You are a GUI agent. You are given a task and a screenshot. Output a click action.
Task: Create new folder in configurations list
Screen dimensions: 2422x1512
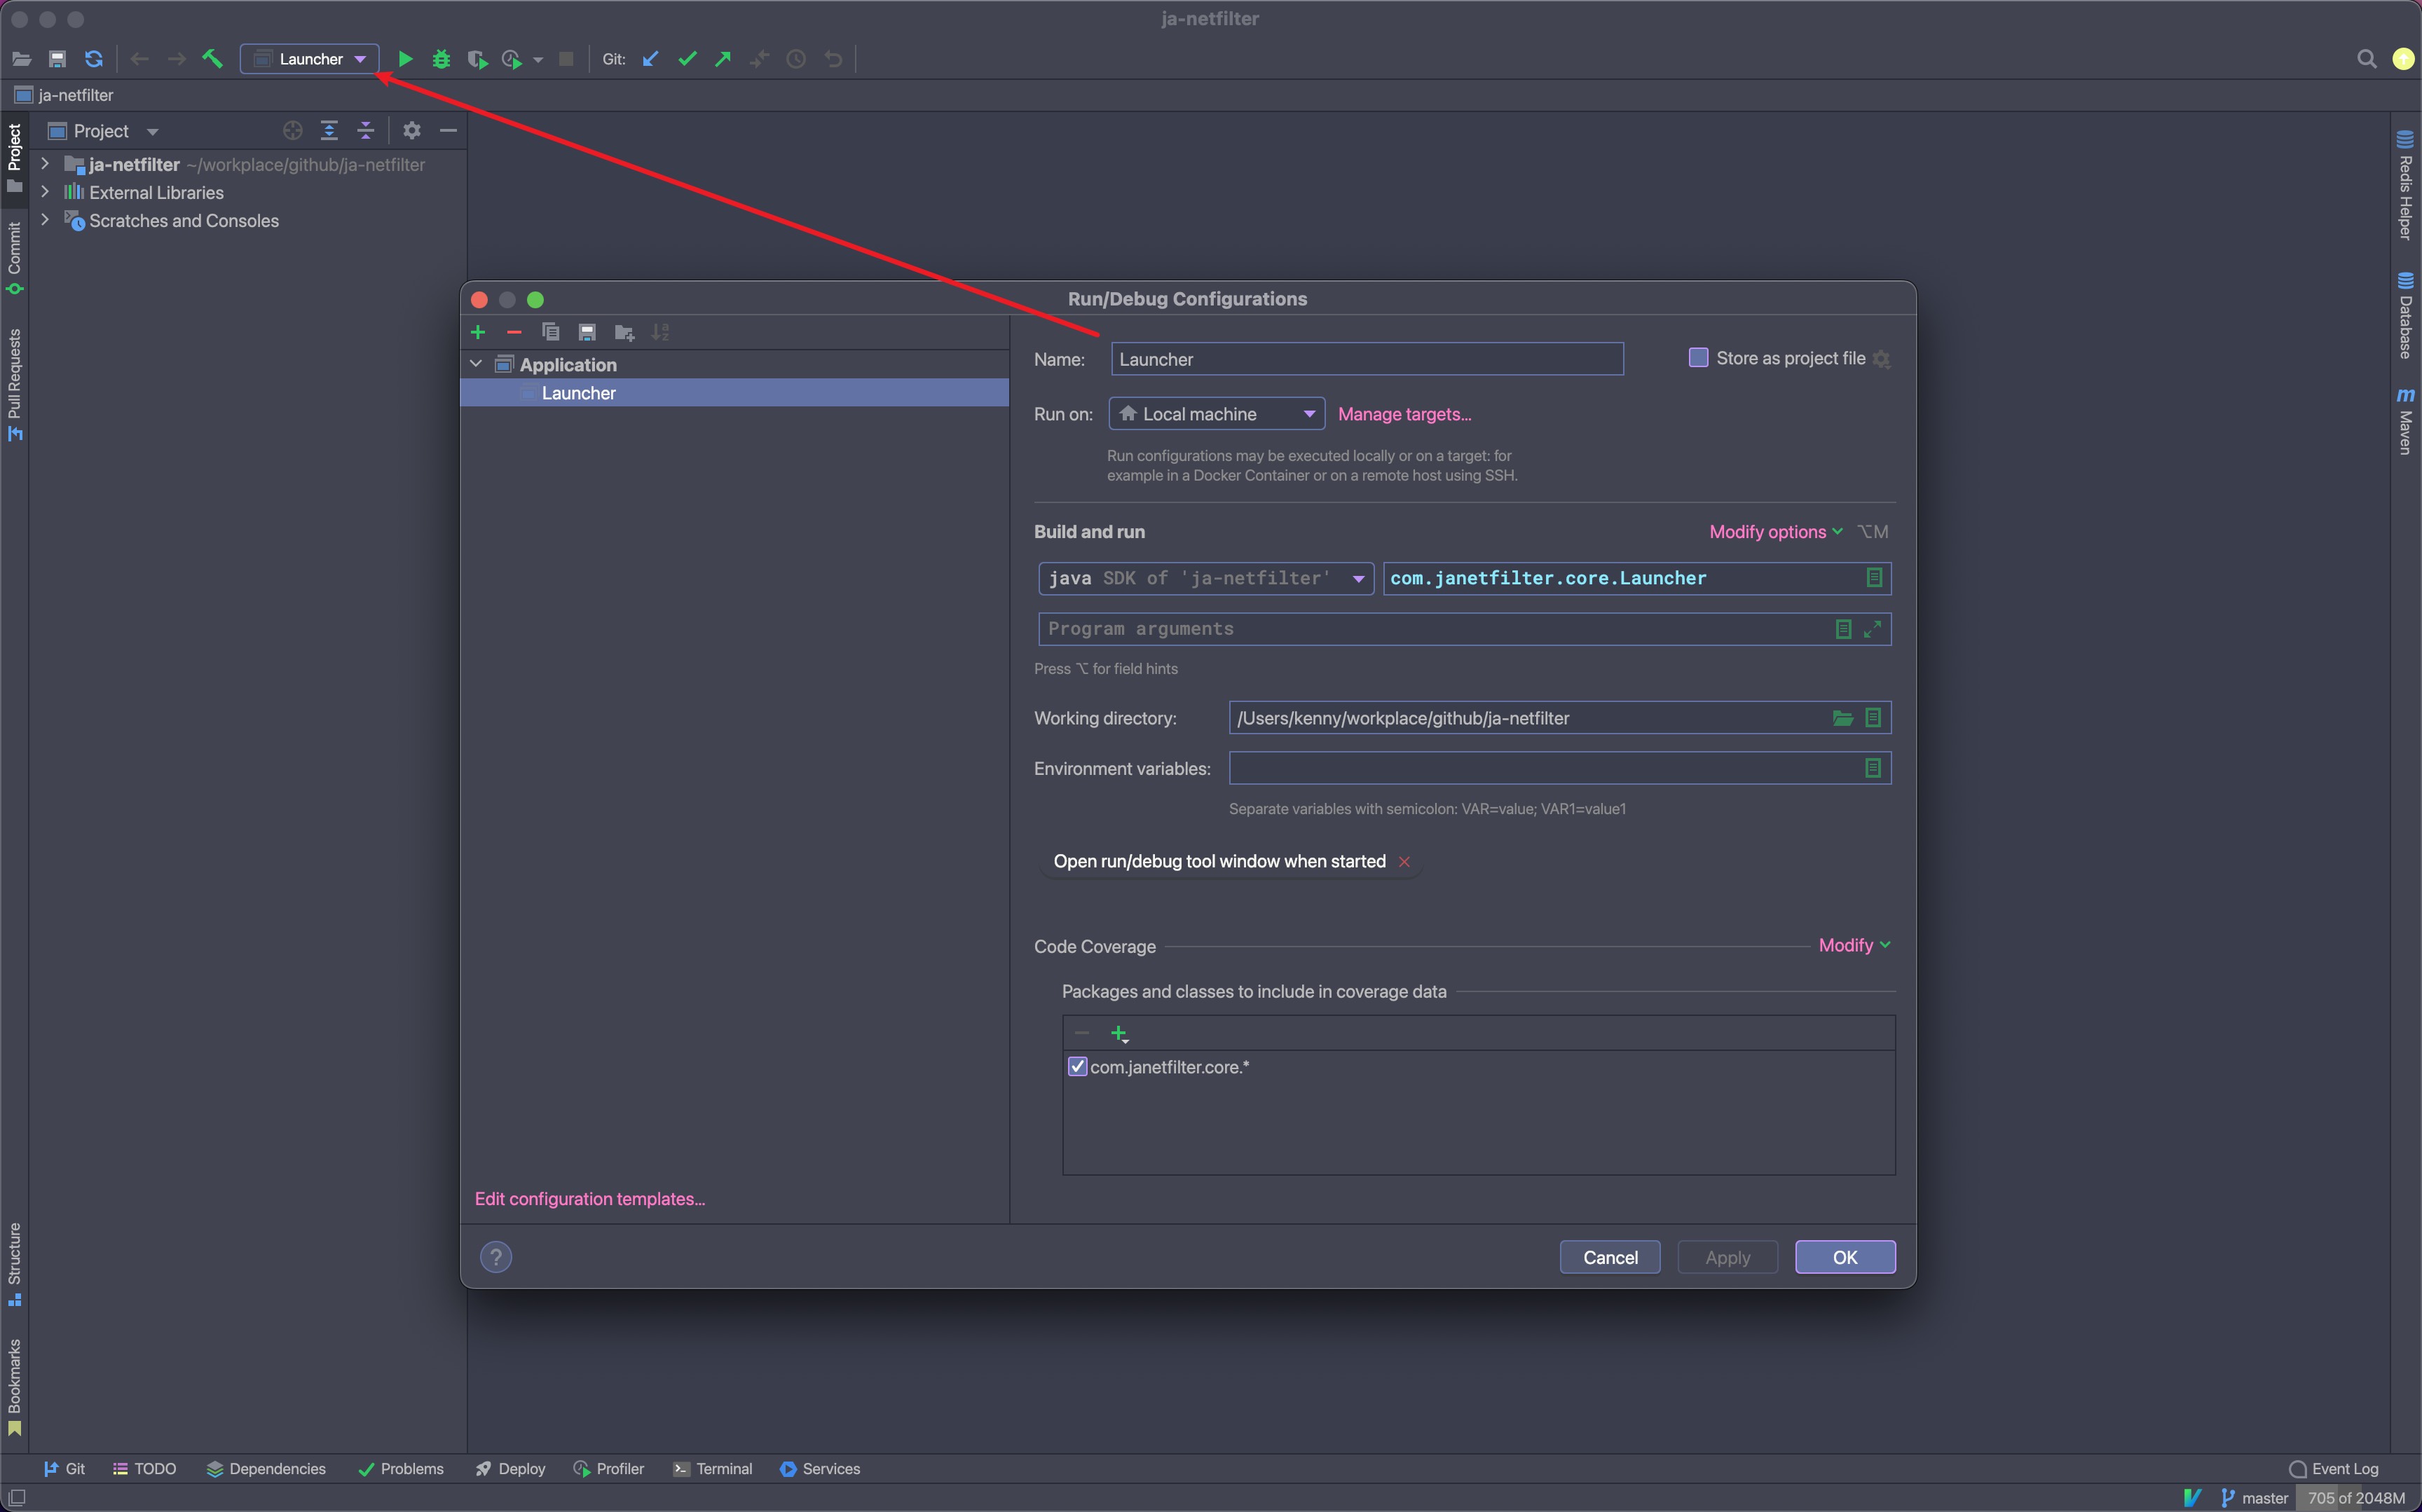pyautogui.click(x=624, y=332)
